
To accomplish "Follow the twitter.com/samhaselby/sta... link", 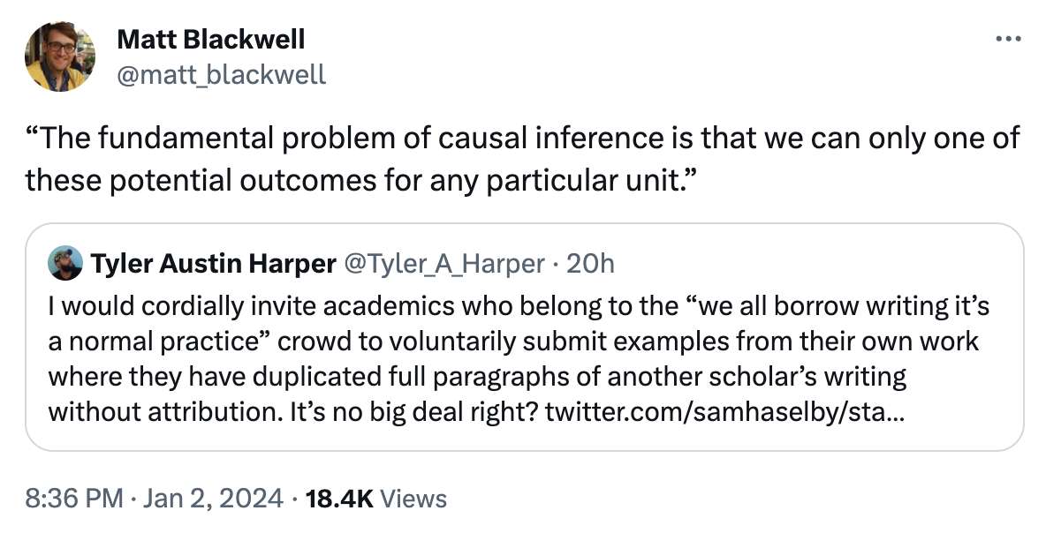I will (x=724, y=412).
